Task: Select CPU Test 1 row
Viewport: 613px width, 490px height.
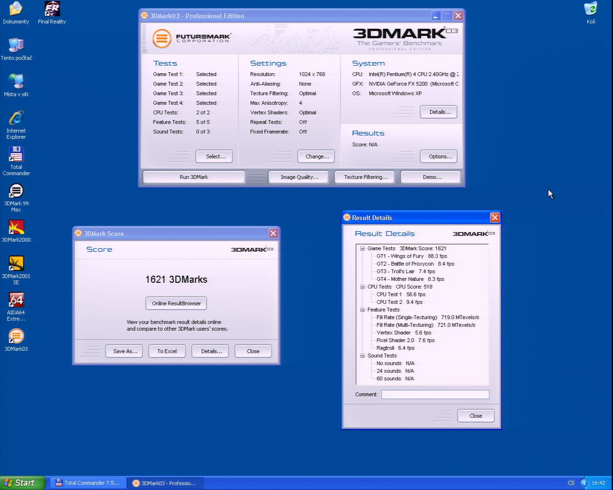Action: 401,294
